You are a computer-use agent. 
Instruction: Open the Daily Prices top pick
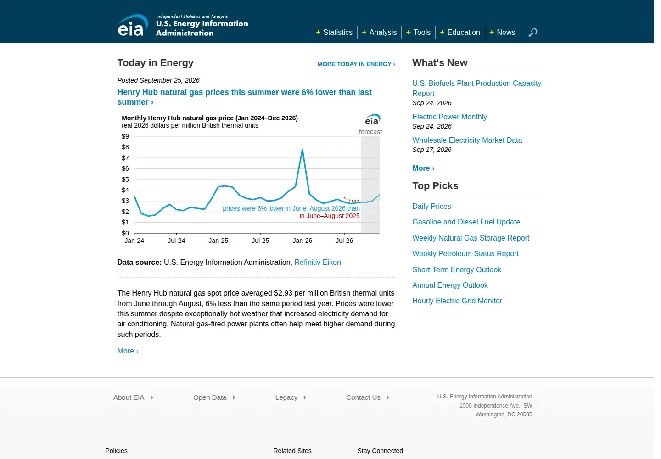click(431, 207)
